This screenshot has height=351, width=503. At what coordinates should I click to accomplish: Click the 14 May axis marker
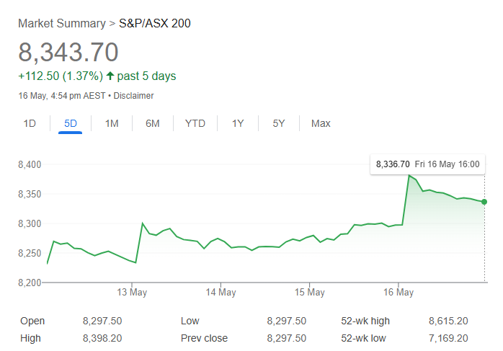point(221,292)
